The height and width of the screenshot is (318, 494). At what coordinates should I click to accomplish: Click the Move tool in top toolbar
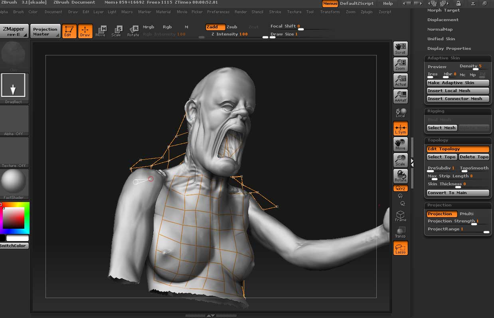(x=101, y=31)
